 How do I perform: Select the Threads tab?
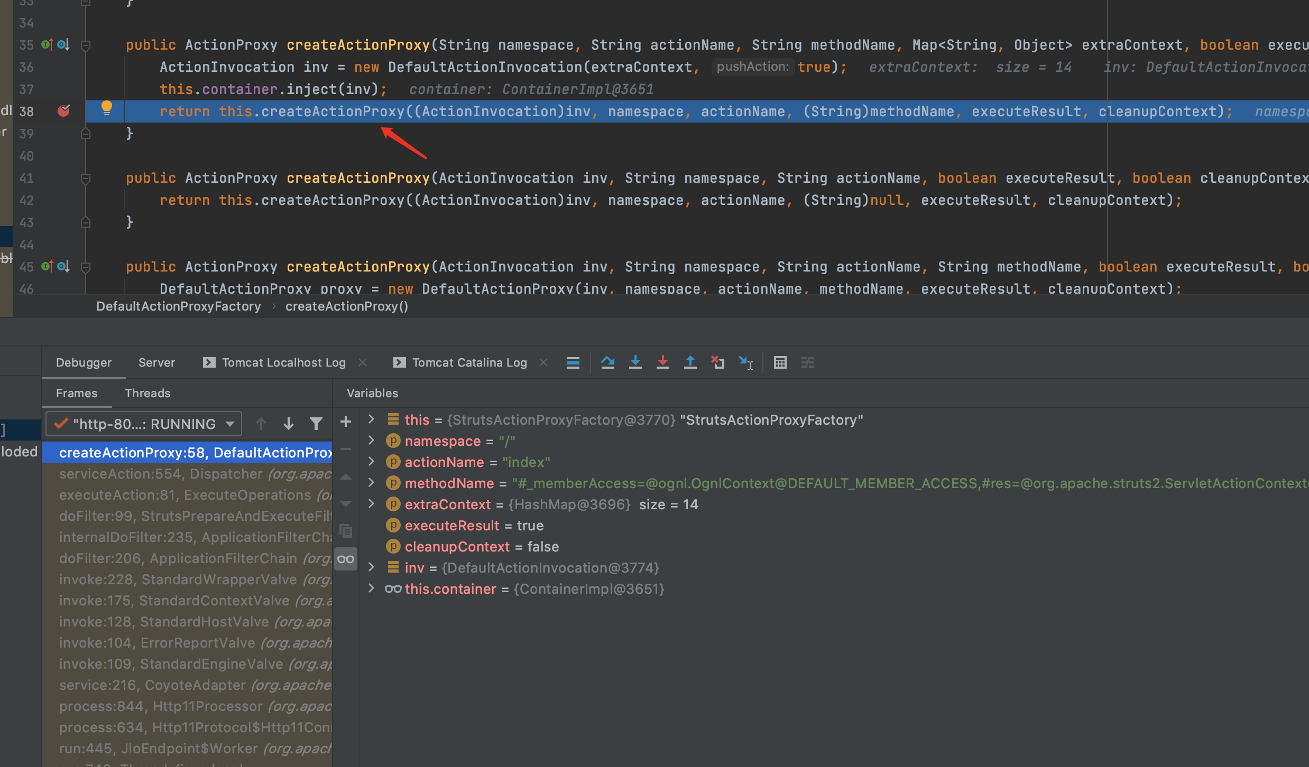click(x=148, y=393)
